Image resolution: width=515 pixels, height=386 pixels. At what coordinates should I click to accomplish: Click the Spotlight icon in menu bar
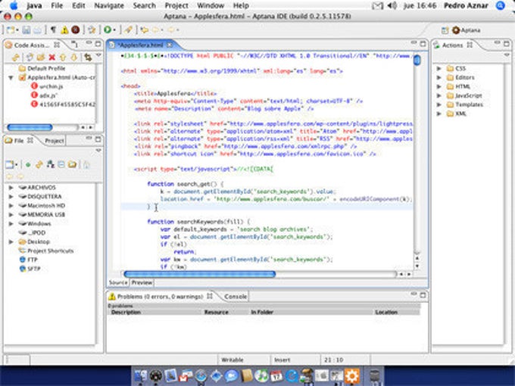[x=500, y=5]
